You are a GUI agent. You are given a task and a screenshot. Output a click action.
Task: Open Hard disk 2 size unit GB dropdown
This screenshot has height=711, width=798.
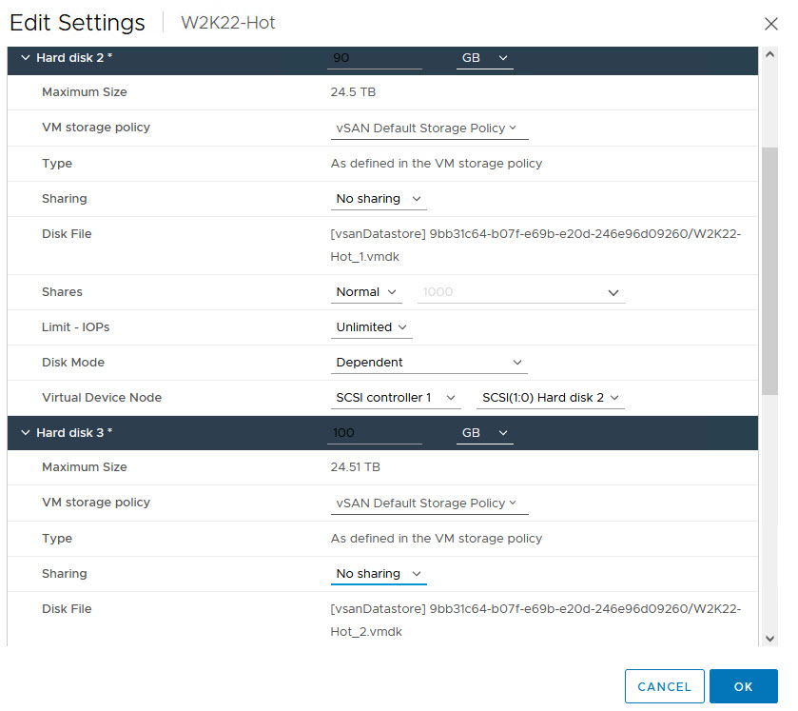pos(484,58)
